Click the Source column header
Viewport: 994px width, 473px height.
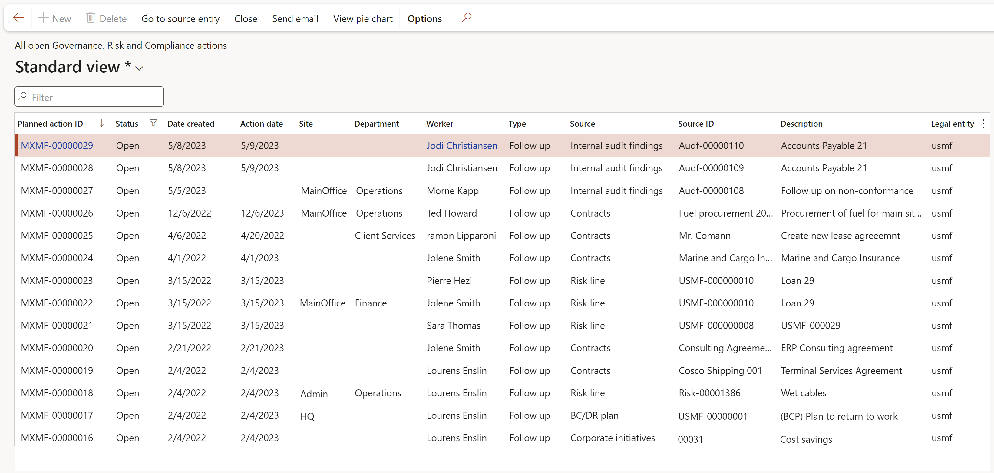[582, 124]
